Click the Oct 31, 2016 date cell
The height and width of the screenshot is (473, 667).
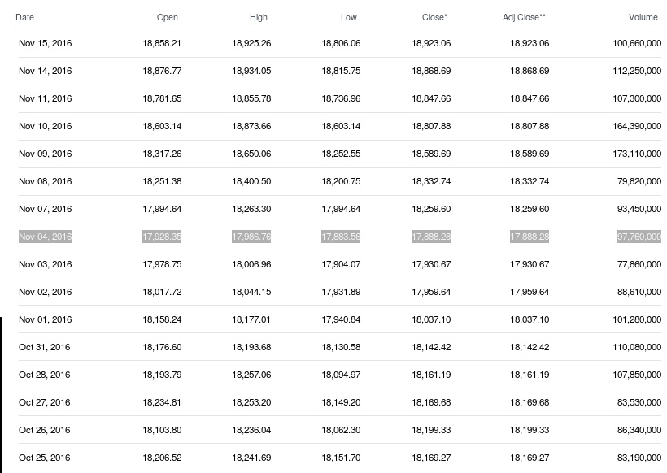click(45, 347)
